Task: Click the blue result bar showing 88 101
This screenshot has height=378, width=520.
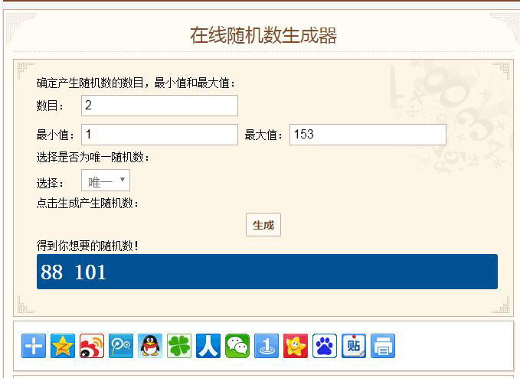Action: [x=267, y=272]
